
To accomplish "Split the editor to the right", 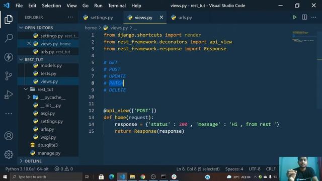I will point(304,17).
